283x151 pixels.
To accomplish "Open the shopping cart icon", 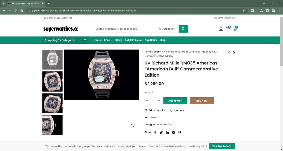I will 235,29.
